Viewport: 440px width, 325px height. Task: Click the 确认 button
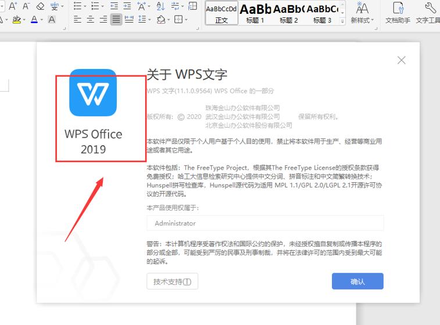(x=357, y=281)
